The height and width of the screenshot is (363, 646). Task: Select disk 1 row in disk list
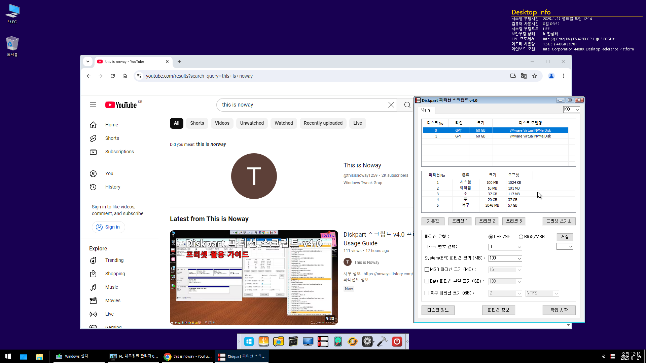tap(496, 136)
